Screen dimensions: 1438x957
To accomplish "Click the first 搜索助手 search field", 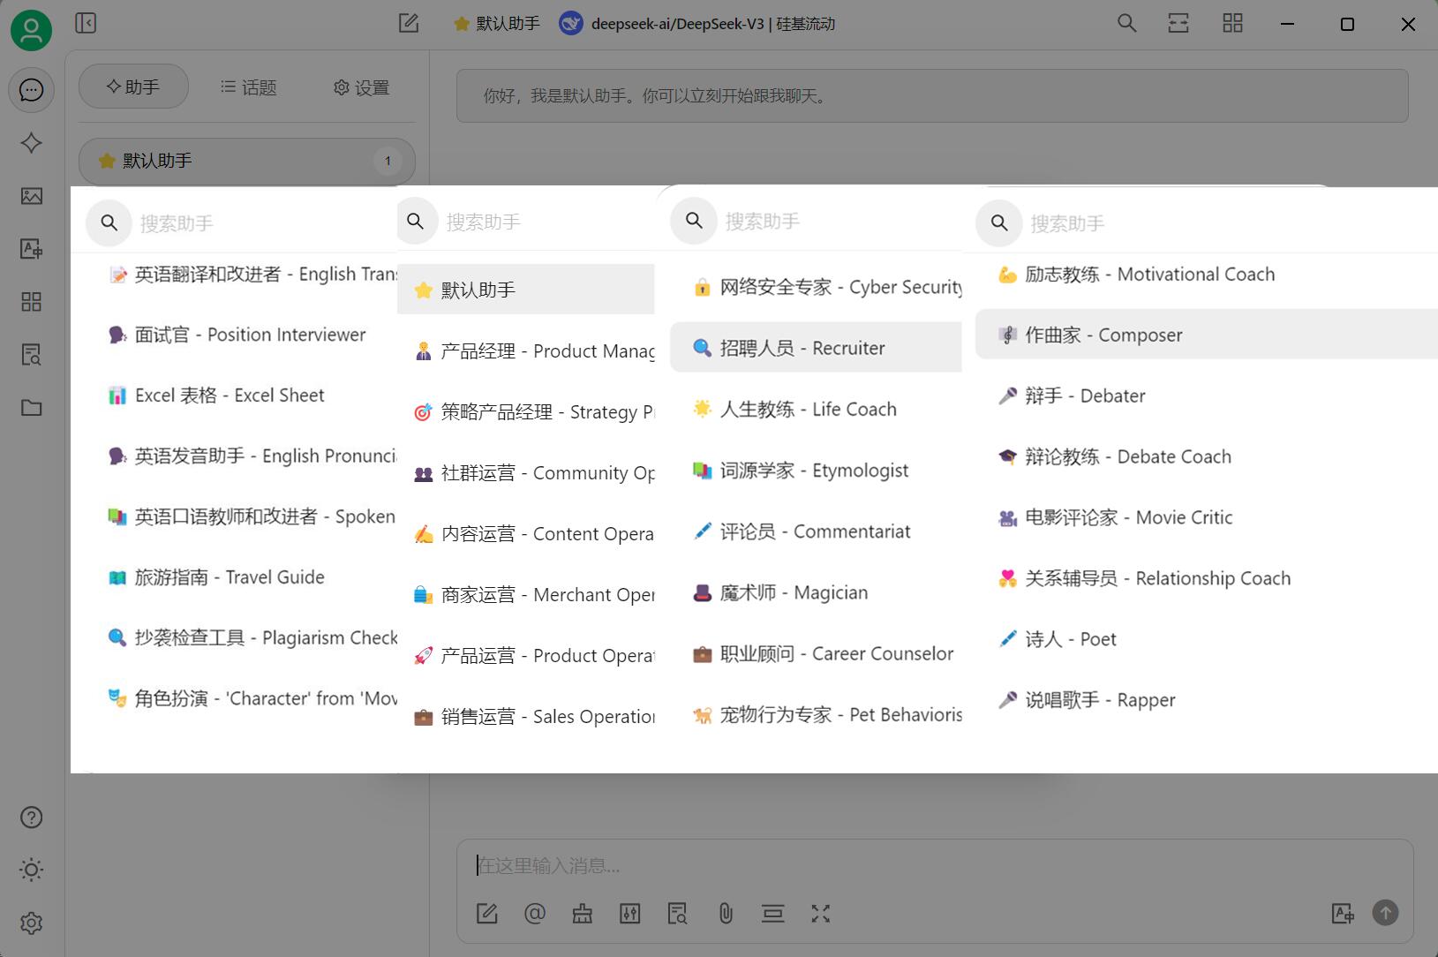I will (265, 223).
